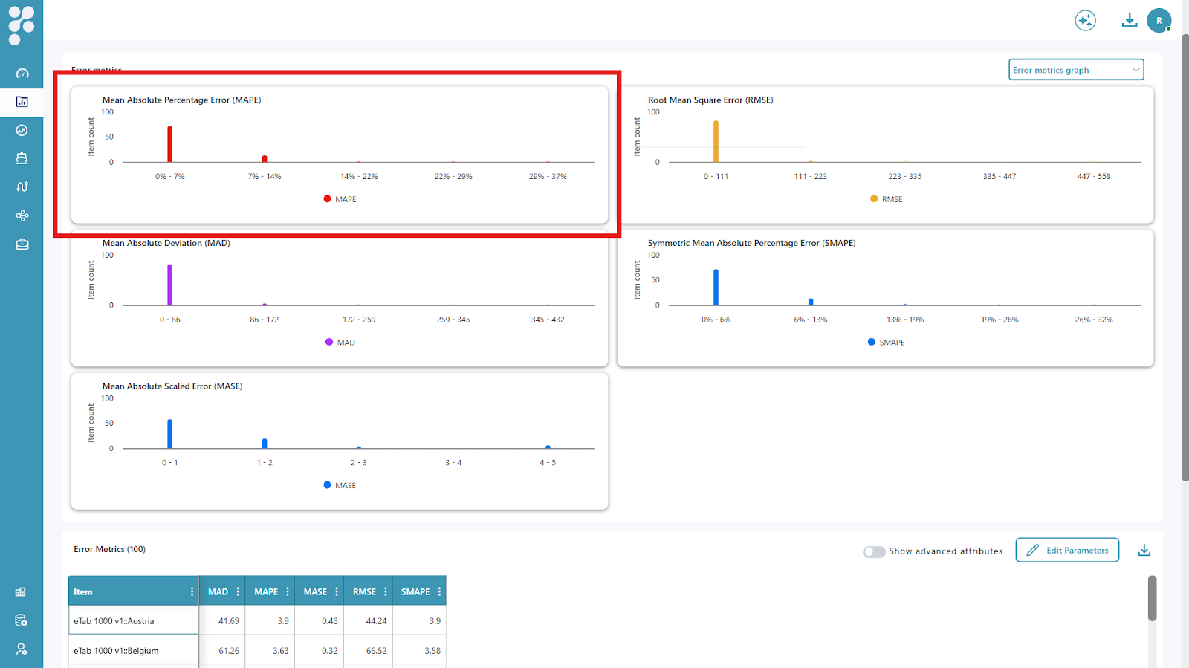Screen dimensions: 1189x668
Task: Toggle Show advanced attributes switch
Action: pos(874,551)
